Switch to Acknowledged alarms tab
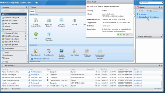Image resolution: width=165 pixels, height=93 pixels. [158, 11]
